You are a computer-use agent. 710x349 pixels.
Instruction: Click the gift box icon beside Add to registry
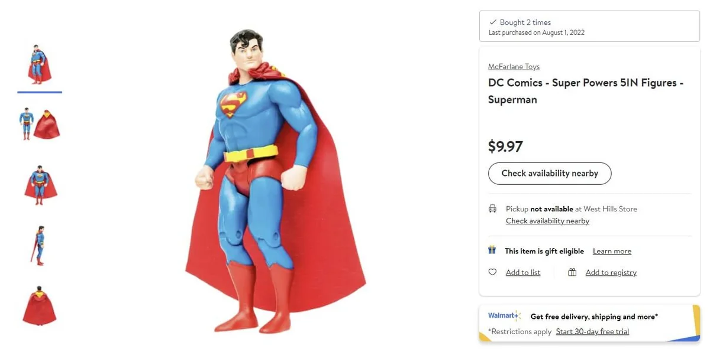[572, 272]
